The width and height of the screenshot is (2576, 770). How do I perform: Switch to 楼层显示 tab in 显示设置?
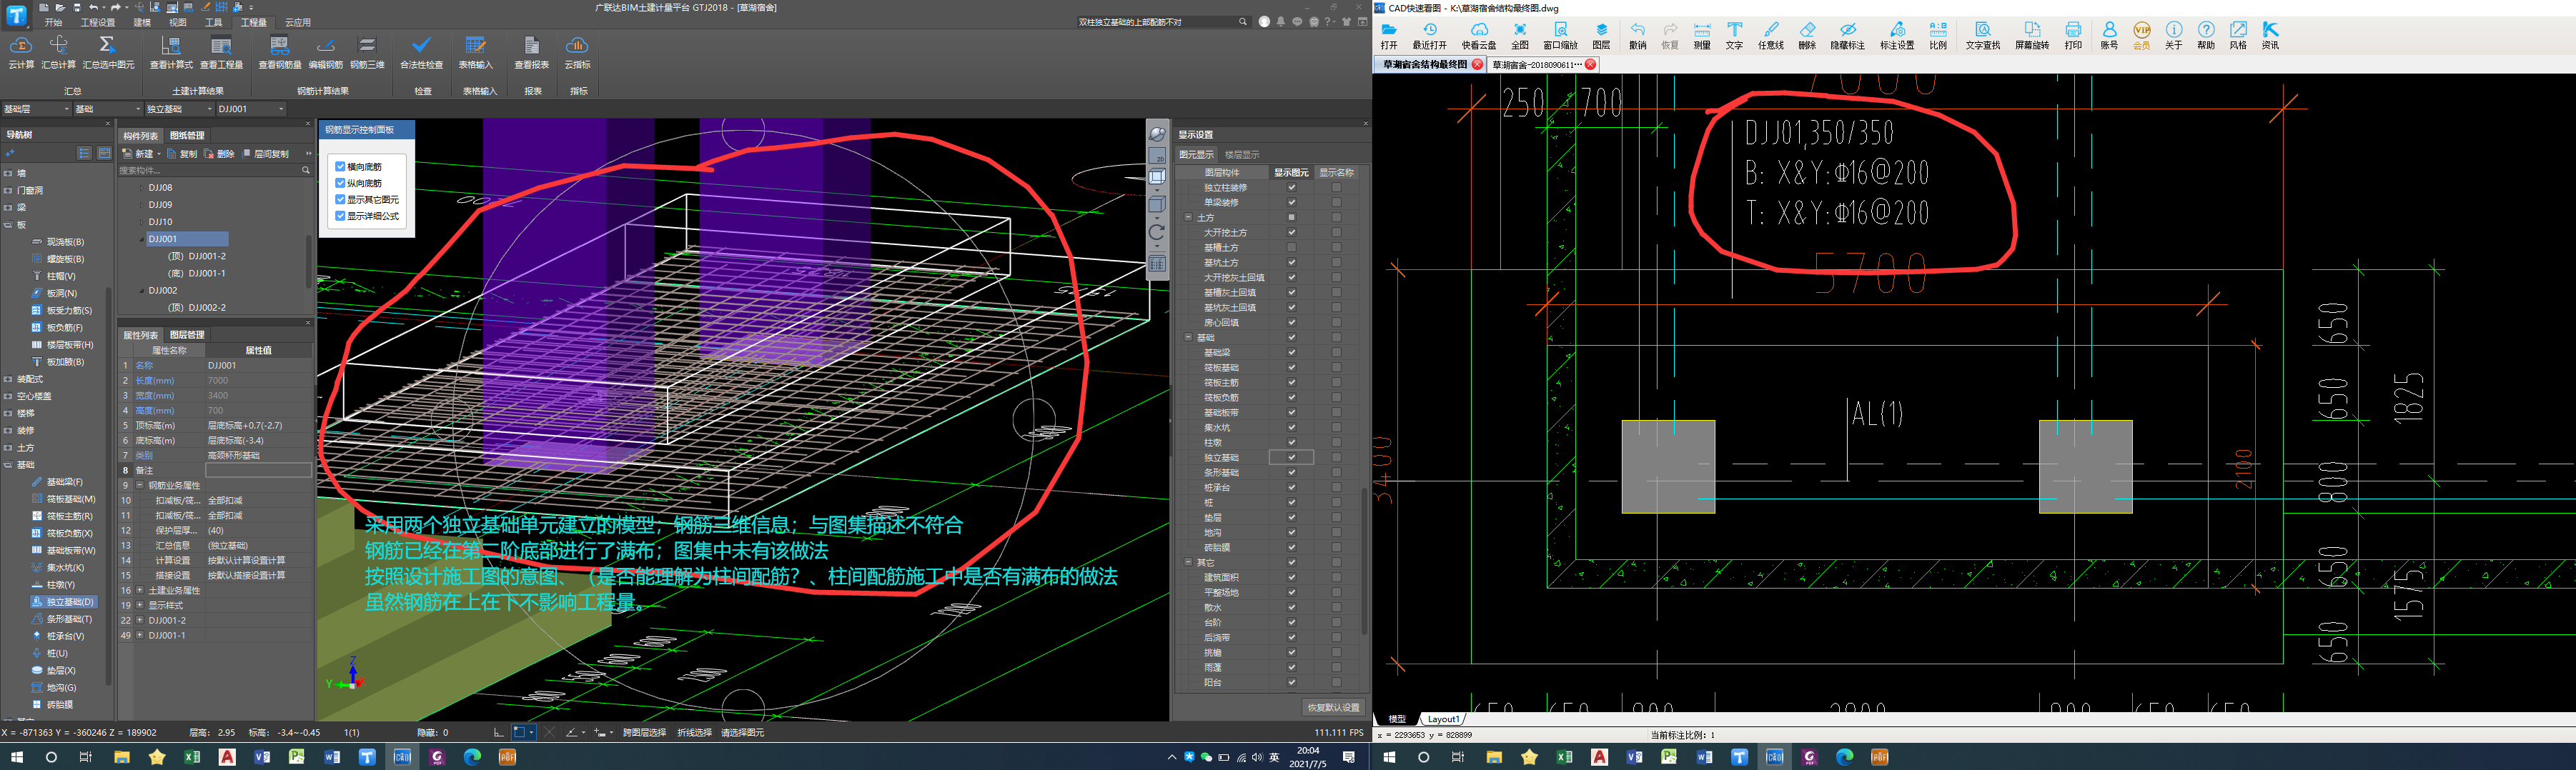pyautogui.click(x=1242, y=155)
